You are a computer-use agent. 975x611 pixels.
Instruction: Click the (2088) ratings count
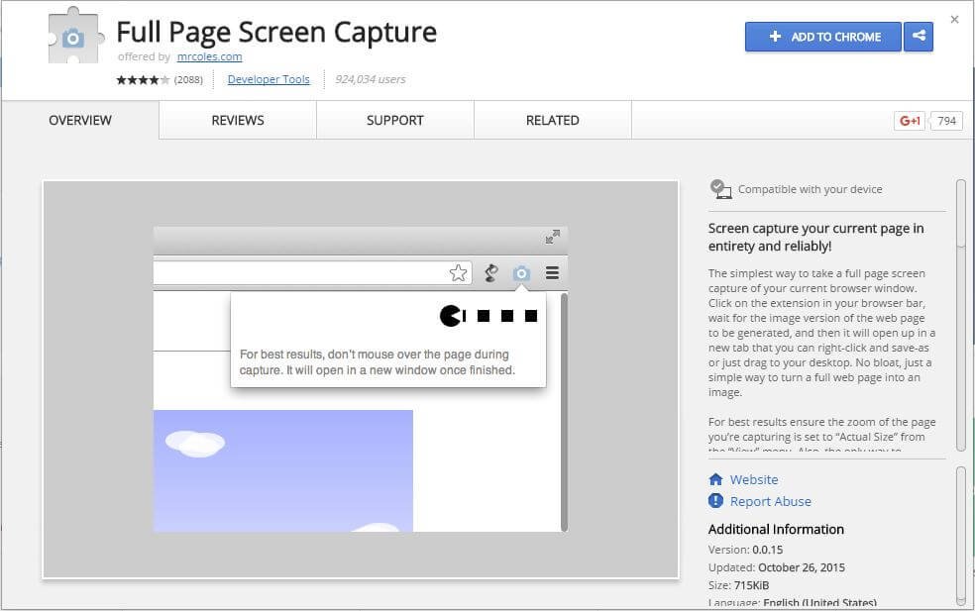[x=188, y=79]
